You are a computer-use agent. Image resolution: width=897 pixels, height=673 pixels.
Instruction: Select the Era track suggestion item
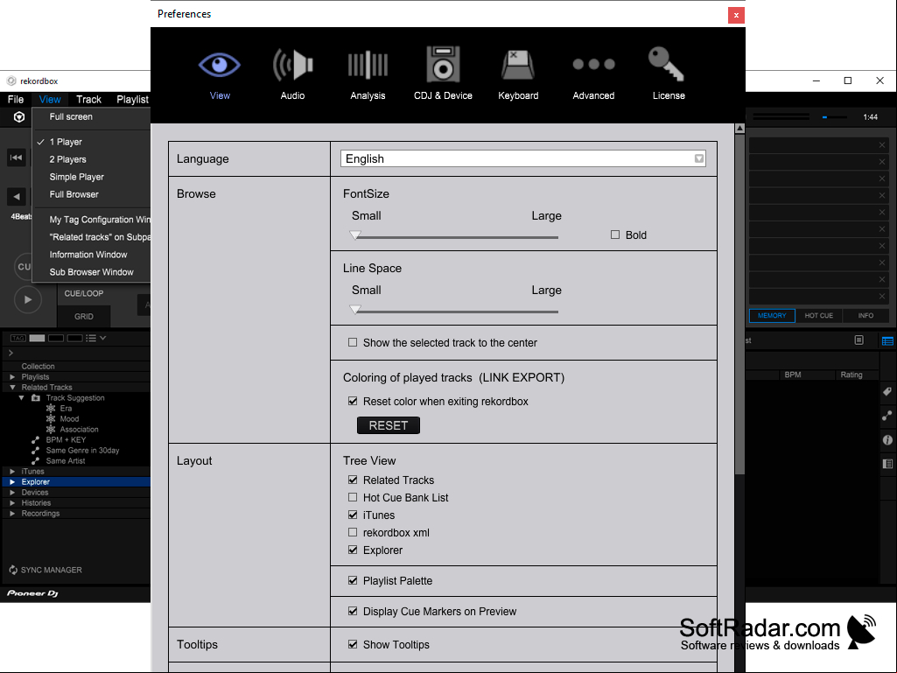[66, 408]
